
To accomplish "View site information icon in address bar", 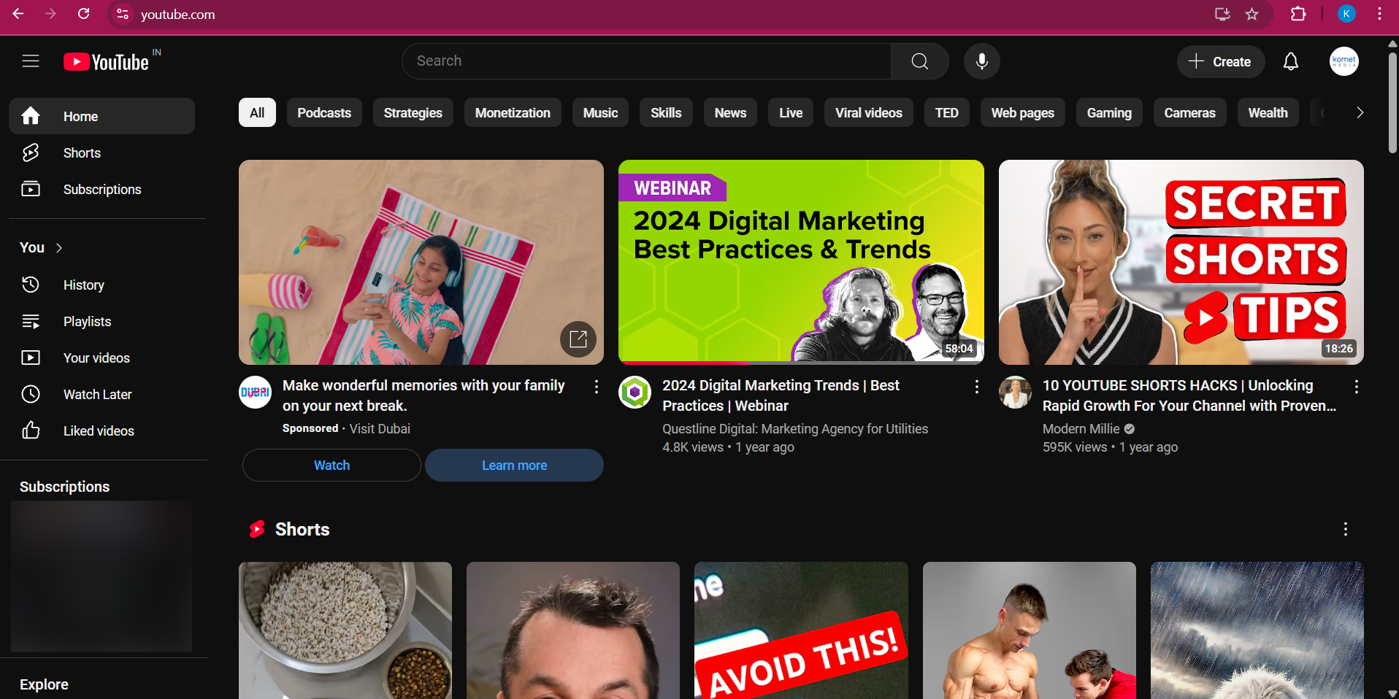I will [123, 14].
